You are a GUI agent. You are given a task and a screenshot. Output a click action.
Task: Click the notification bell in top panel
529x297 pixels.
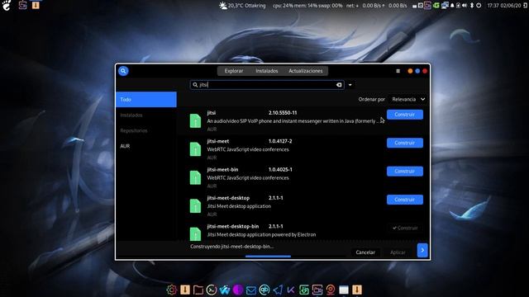click(452, 6)
